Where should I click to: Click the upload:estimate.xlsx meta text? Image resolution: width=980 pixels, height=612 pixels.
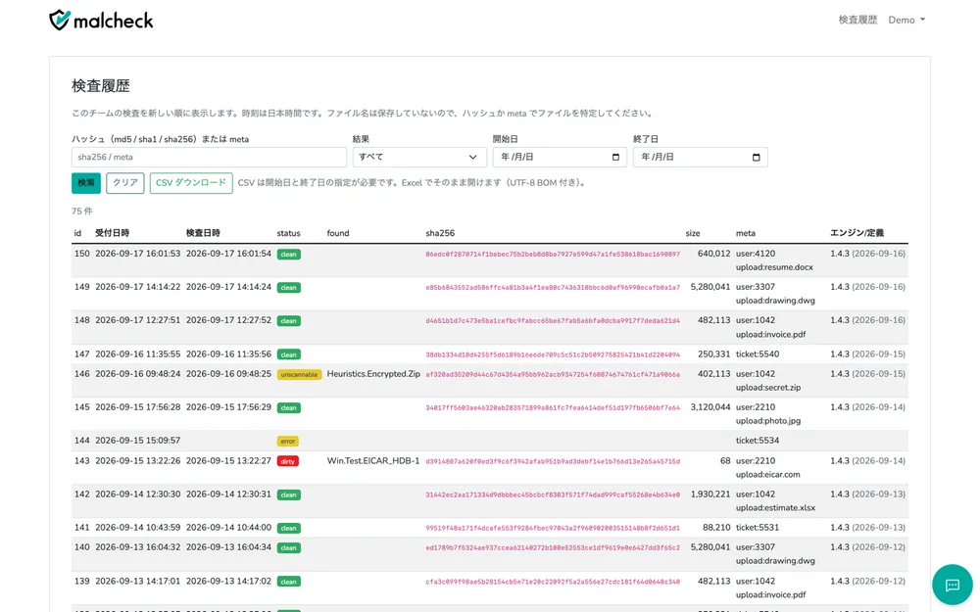pyautogui.click(x=775, y=507)
